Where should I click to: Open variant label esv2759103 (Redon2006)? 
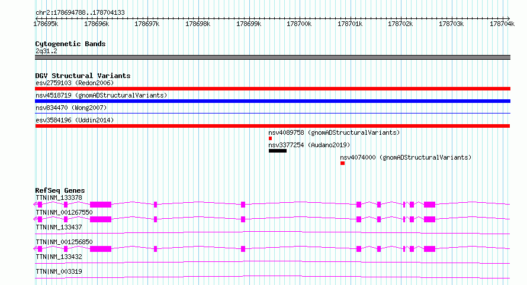(x=75, y=83)
